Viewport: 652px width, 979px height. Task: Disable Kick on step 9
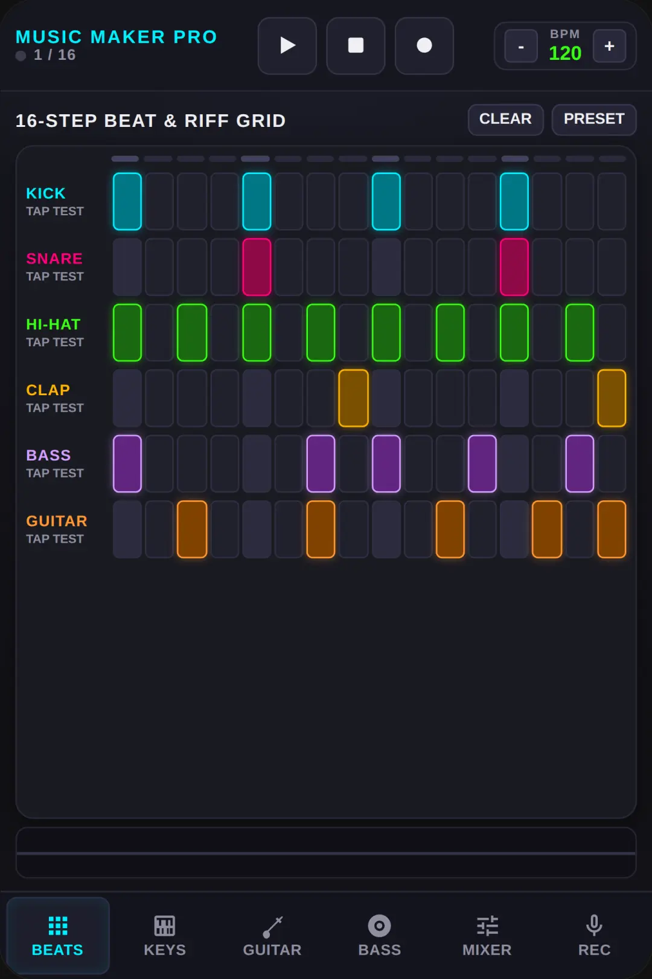pyautogui.click(x=386, y=201)
